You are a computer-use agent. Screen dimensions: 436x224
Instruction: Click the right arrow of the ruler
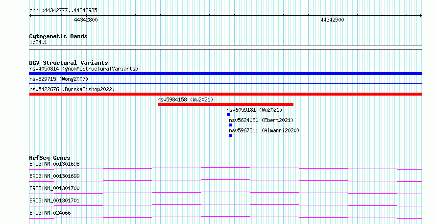click(421, 16)
